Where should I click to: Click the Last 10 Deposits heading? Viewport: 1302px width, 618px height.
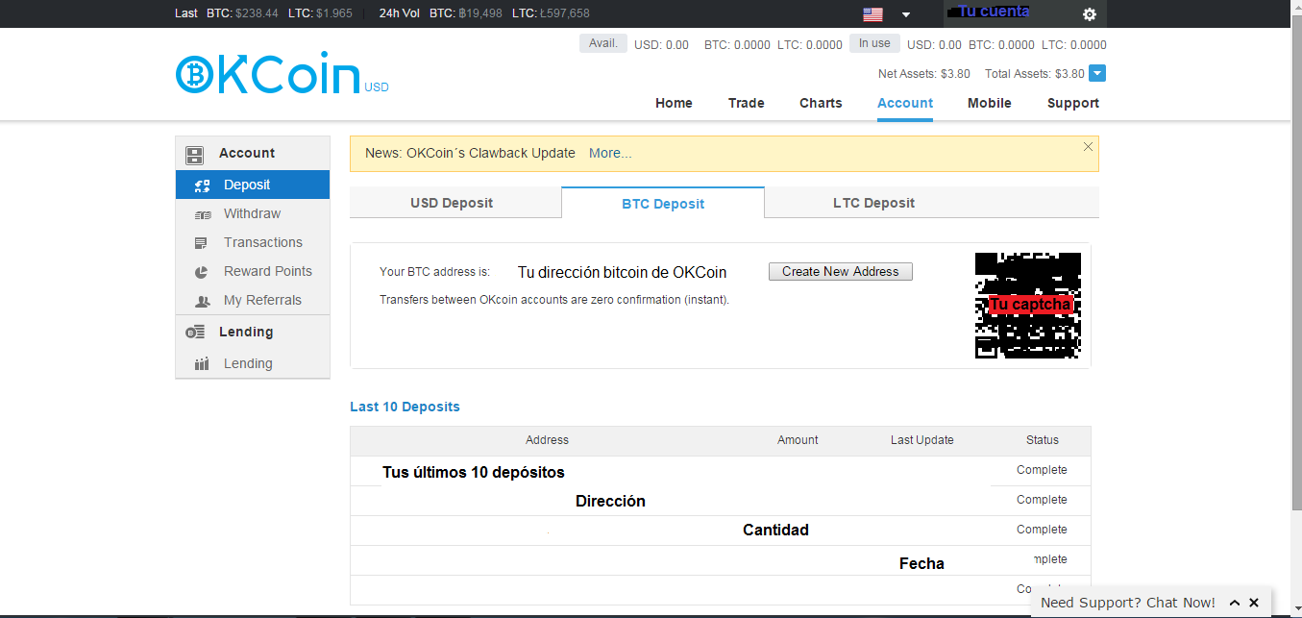click(405, 407)
